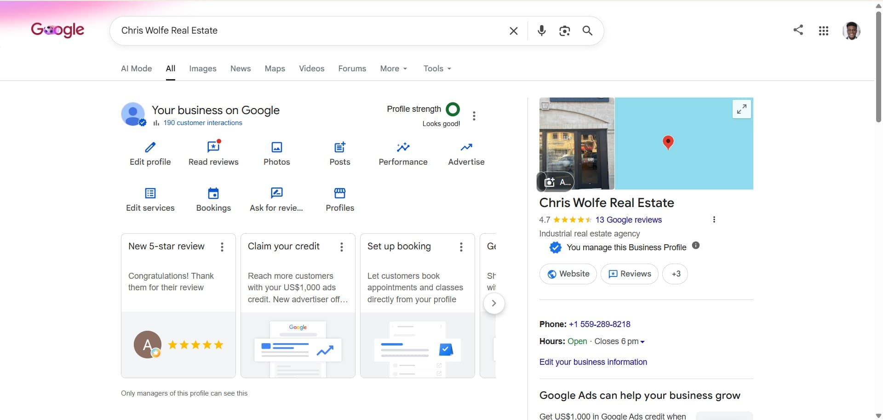Image resolution: width=883 pixels, height=420 pixels.
Task: Open the storefront photo thumbnail
Action: click(x=577, y=143)
